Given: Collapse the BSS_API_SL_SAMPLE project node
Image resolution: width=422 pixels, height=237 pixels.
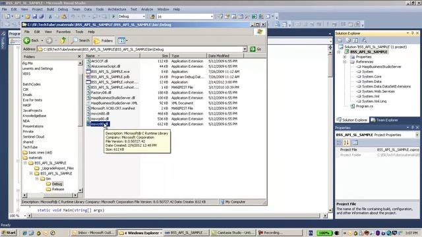Looking at the screenshot, I should 338,52.
